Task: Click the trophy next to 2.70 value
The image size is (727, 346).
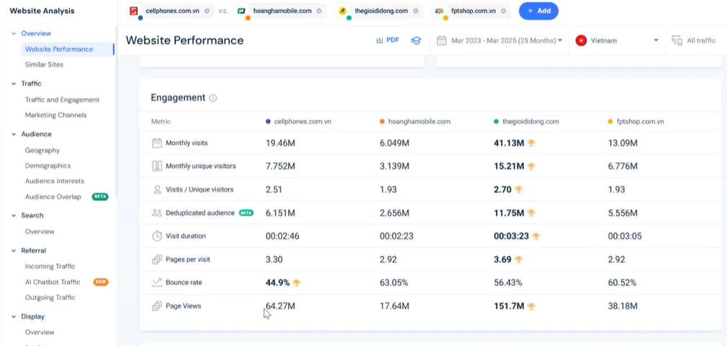Action: 518,190
